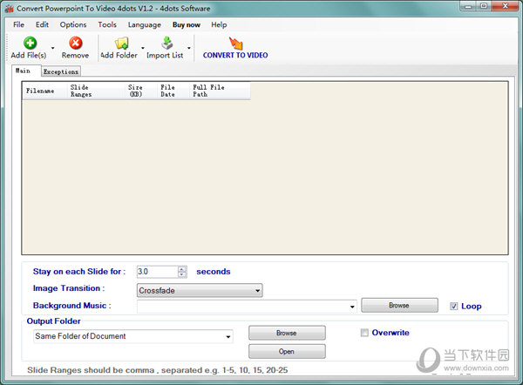
Task: Click the red Remove icon
Action: pyautogui.click(x=75, y=43)
